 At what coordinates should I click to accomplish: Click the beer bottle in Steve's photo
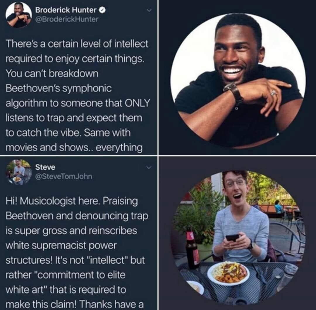click(193, 248)
